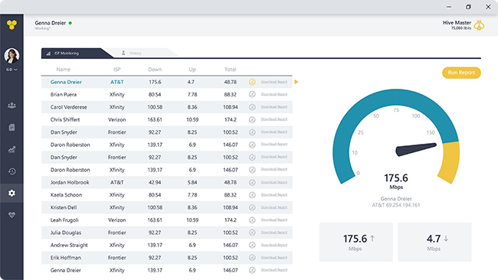
Task: Close the application window
Action: pyautogui.click(x=488, y=7)
